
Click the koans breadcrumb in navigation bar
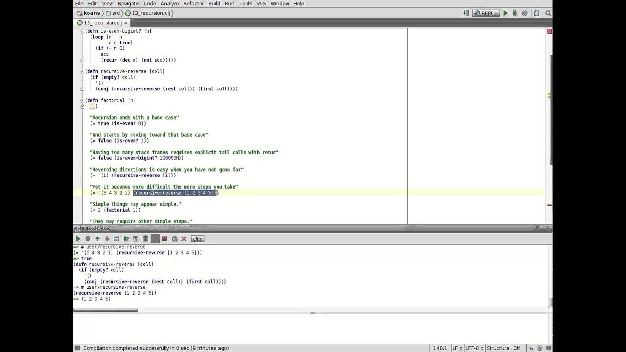pyautogui.click(x=88, y=13)
